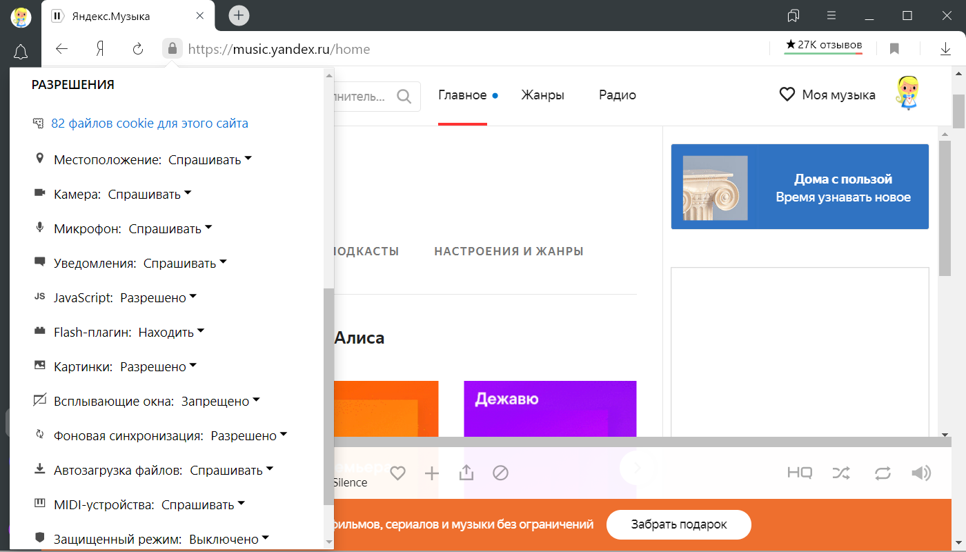Open Yandex home via the Я button
Viewport: 966px width, 552px height.
tap(100, 49)
